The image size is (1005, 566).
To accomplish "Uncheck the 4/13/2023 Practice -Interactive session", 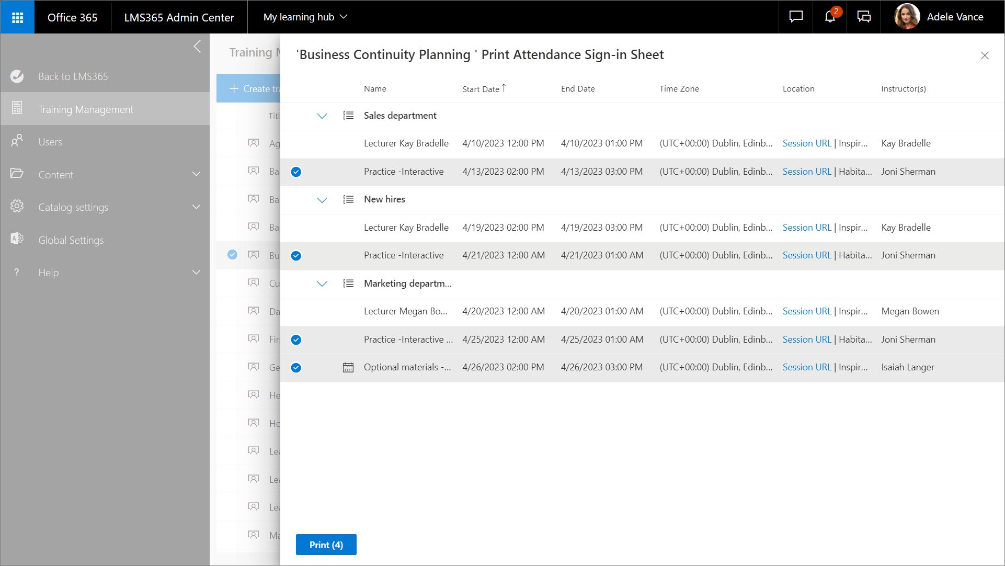I will pyautogui.click(x=296, y=172).
